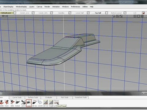This screenshot has width=147, height=110.
Task: Toggle the Constr_crvs layer checkbox
Action: click(33, 13)
